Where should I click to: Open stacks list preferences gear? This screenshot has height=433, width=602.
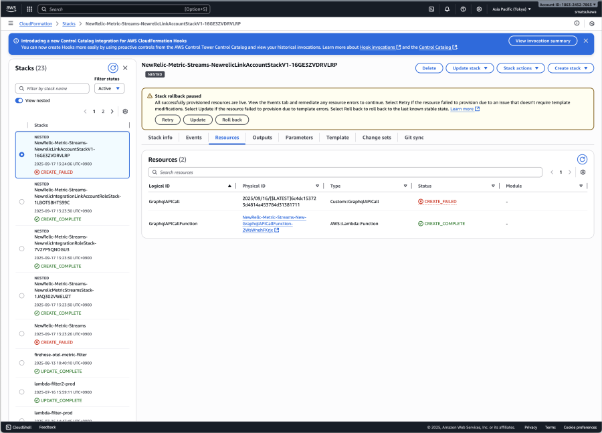tap(125, 112)
